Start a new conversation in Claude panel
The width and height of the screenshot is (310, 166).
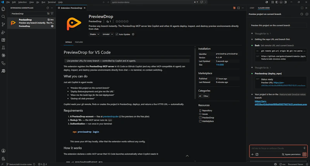(307, 14)
